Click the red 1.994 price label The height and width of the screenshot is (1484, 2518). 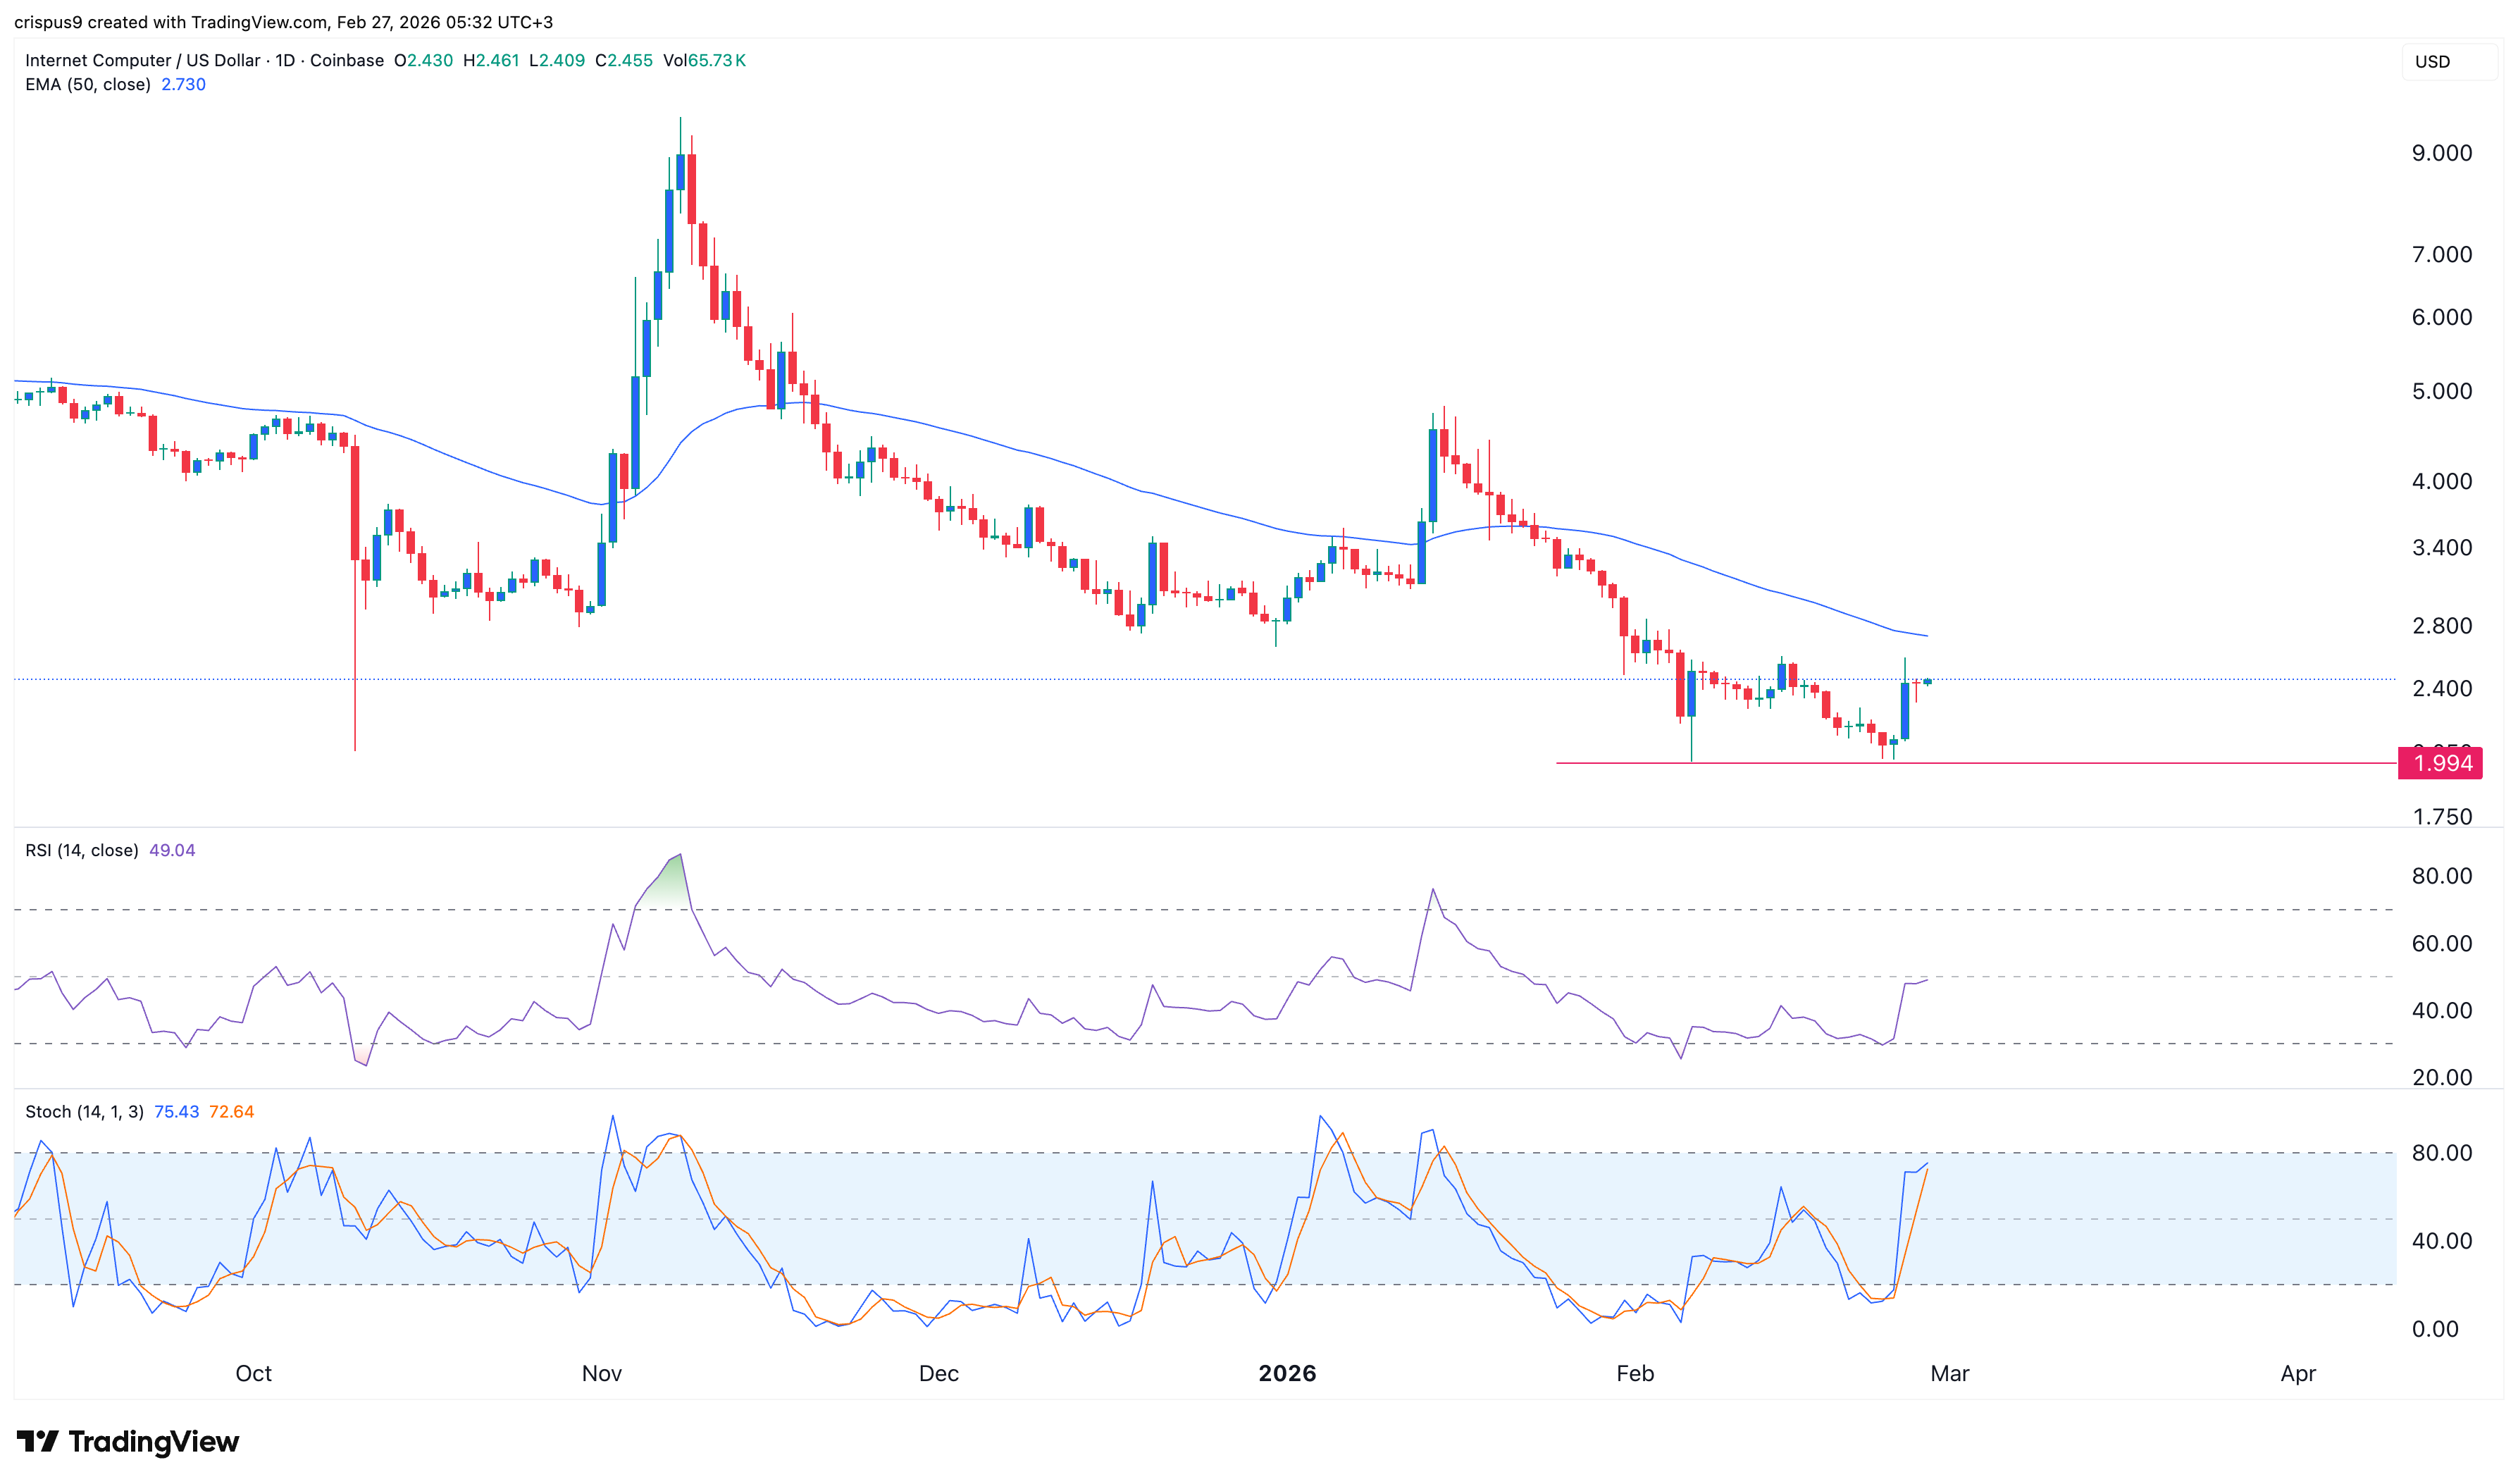(x=2441, y=763)
